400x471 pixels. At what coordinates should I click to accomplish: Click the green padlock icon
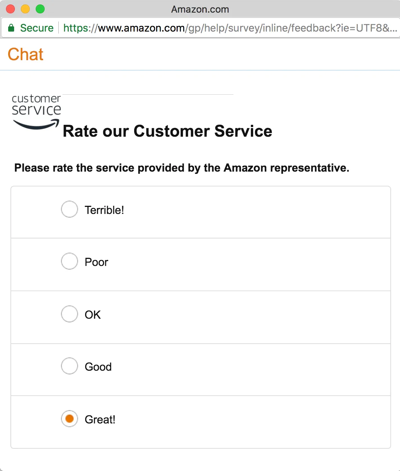(11, 28)
